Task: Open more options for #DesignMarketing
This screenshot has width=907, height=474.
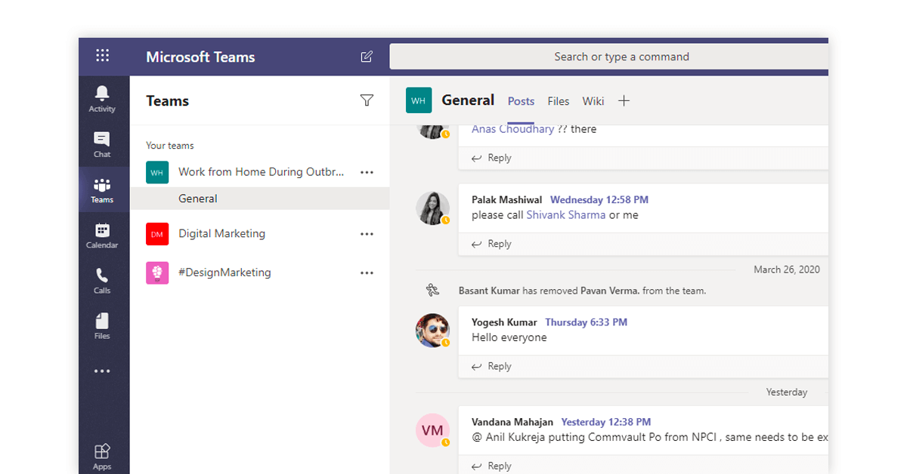Action: (x=367, y=272)
